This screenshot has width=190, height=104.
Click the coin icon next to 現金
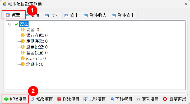point(22,29)
